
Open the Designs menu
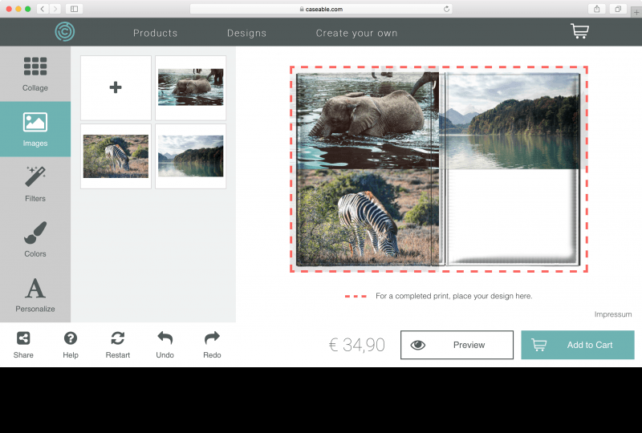tap(246, 33)
